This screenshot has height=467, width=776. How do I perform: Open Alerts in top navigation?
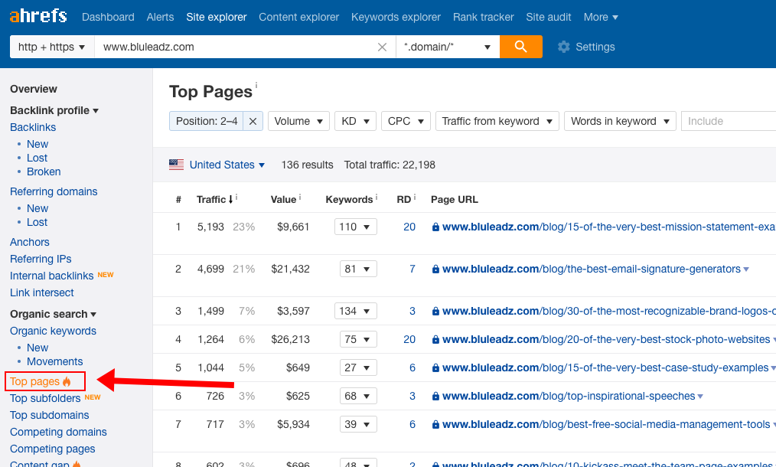161,17
